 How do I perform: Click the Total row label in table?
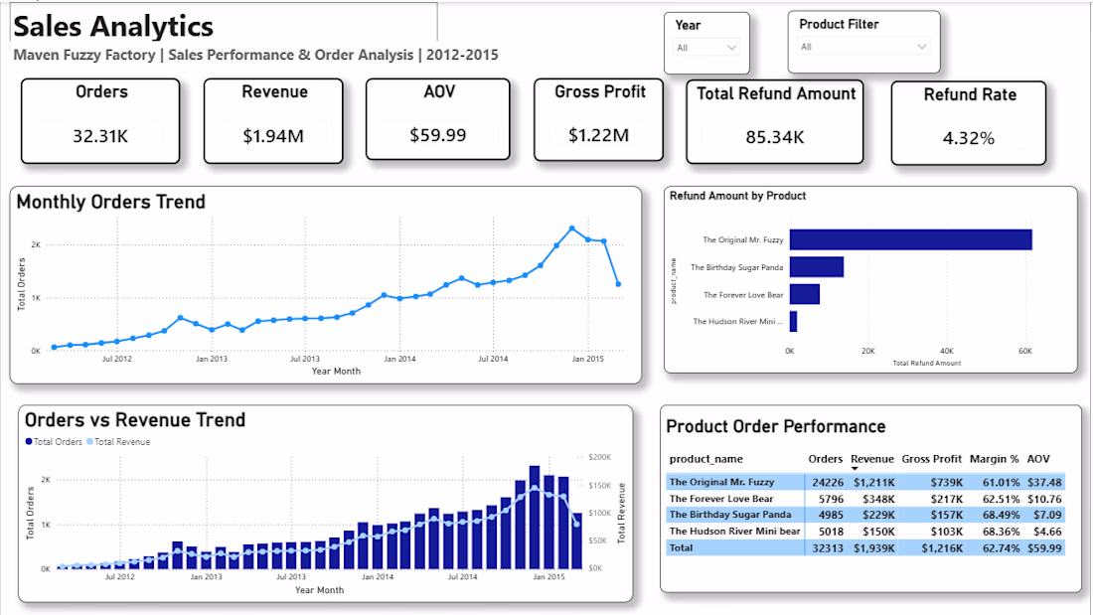pyautogui.click(x=681, y=548)
